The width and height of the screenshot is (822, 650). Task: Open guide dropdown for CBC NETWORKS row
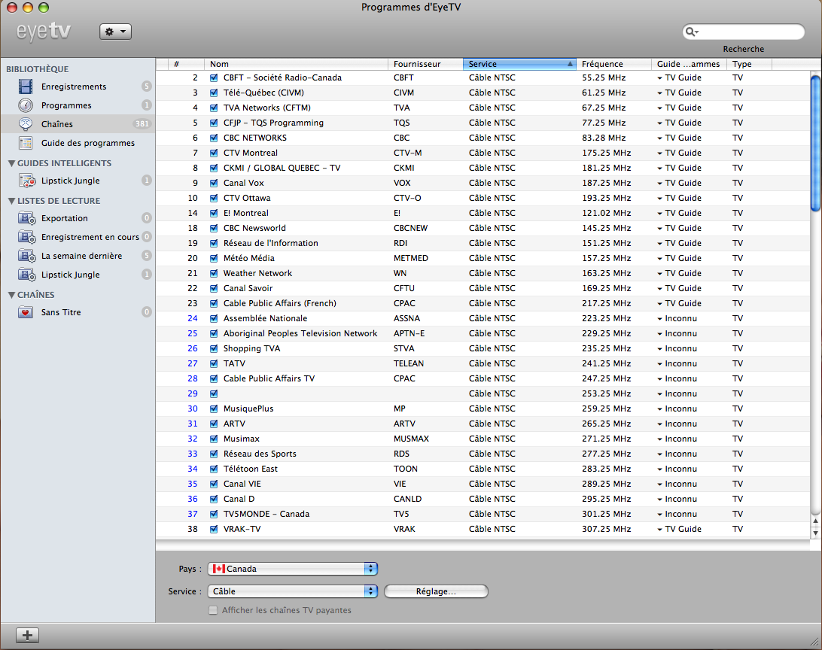[x=659, y=138]
